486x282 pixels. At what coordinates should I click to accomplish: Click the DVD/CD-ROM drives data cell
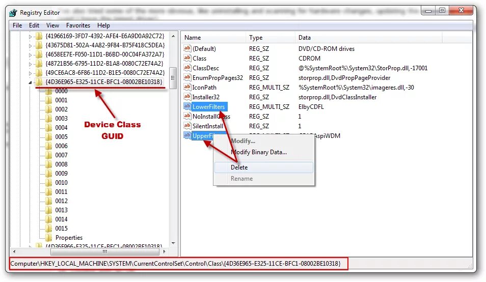[327, 48]
